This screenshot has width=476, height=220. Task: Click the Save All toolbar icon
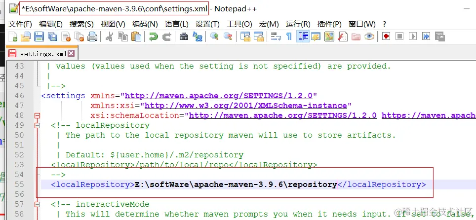point(52,37)
